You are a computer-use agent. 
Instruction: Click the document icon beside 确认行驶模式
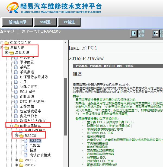coord(26,155)
